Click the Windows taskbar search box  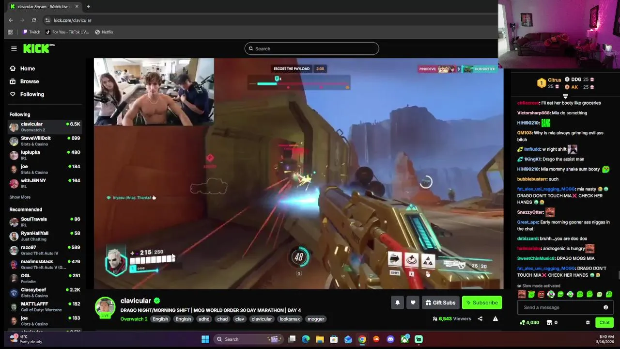click(249, 339)
